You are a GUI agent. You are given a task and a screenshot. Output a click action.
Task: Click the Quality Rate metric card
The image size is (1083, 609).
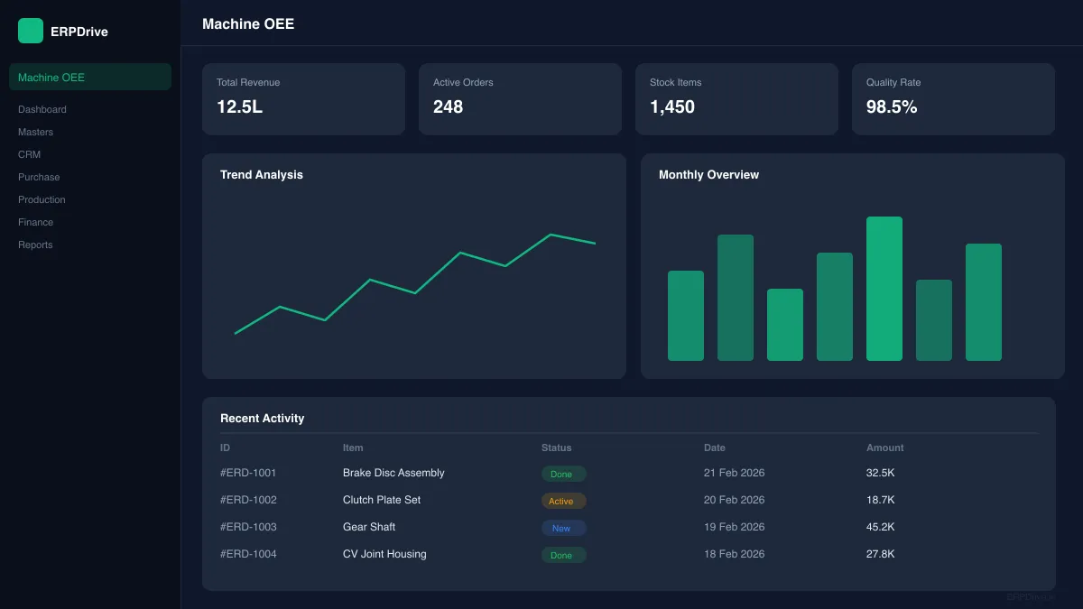pos(953,99)
